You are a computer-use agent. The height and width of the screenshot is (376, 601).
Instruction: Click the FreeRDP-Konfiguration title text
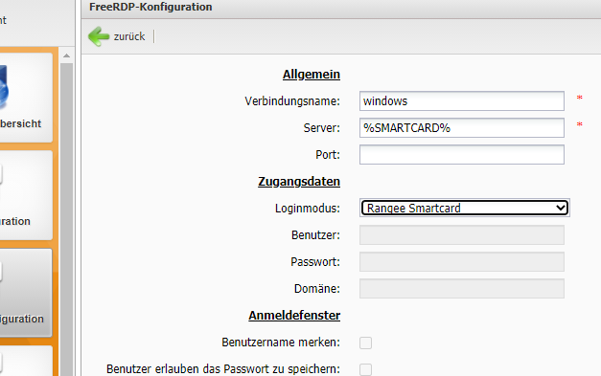click(x=150, y=7)
